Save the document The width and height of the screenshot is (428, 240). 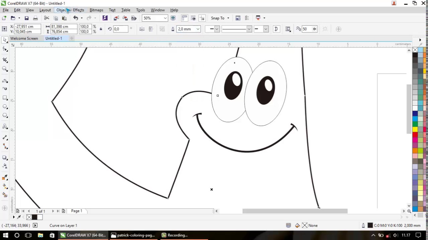(x=27, y=18)
